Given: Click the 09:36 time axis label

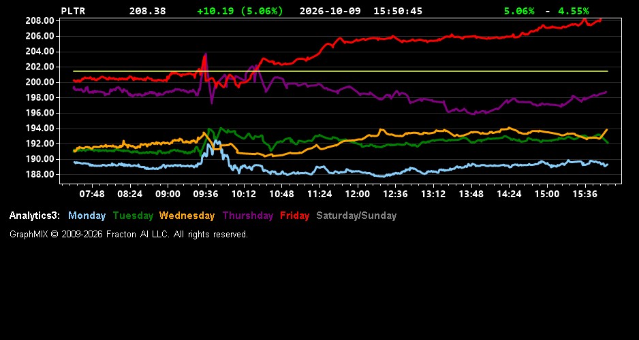Looking at the screenshot, I should click(206, 194).
